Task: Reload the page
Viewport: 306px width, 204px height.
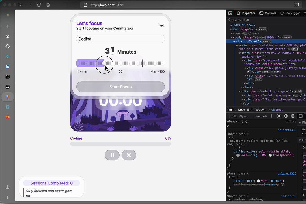Action: pyautogui.click(x=39, y=5)
